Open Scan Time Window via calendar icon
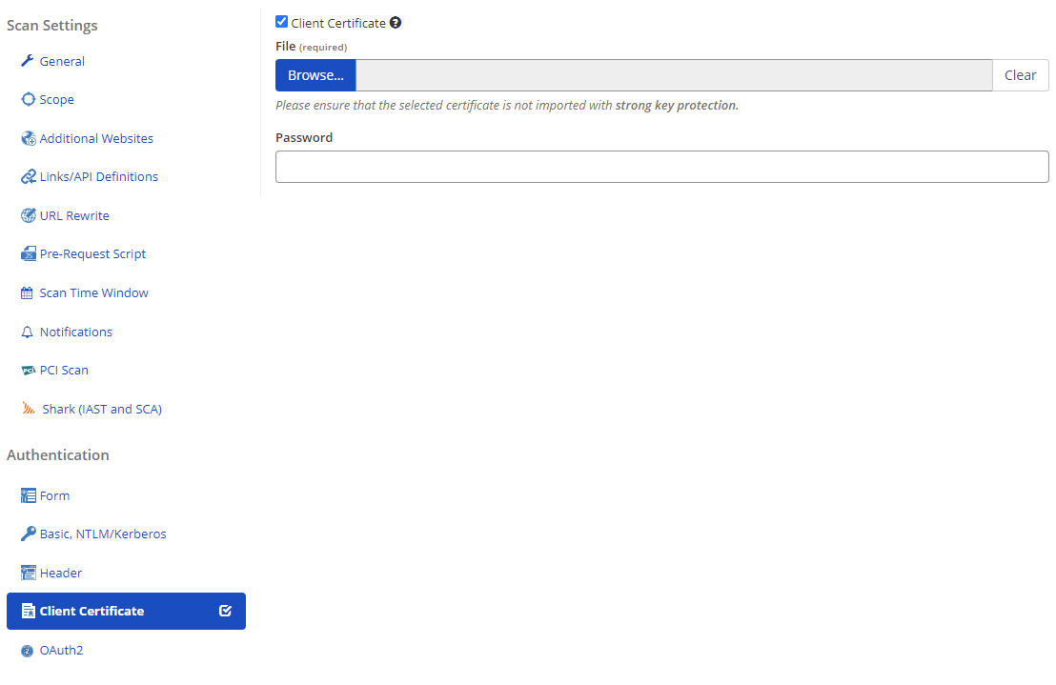1056x685 pixels. coord(27,292)
